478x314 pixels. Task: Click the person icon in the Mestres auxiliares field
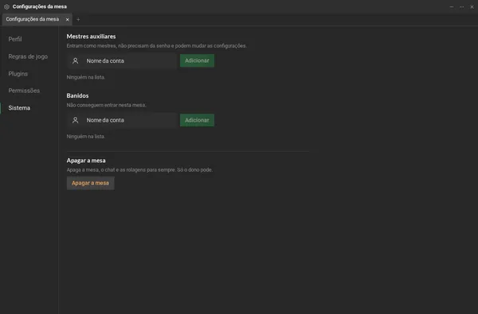tap(76, 61)
